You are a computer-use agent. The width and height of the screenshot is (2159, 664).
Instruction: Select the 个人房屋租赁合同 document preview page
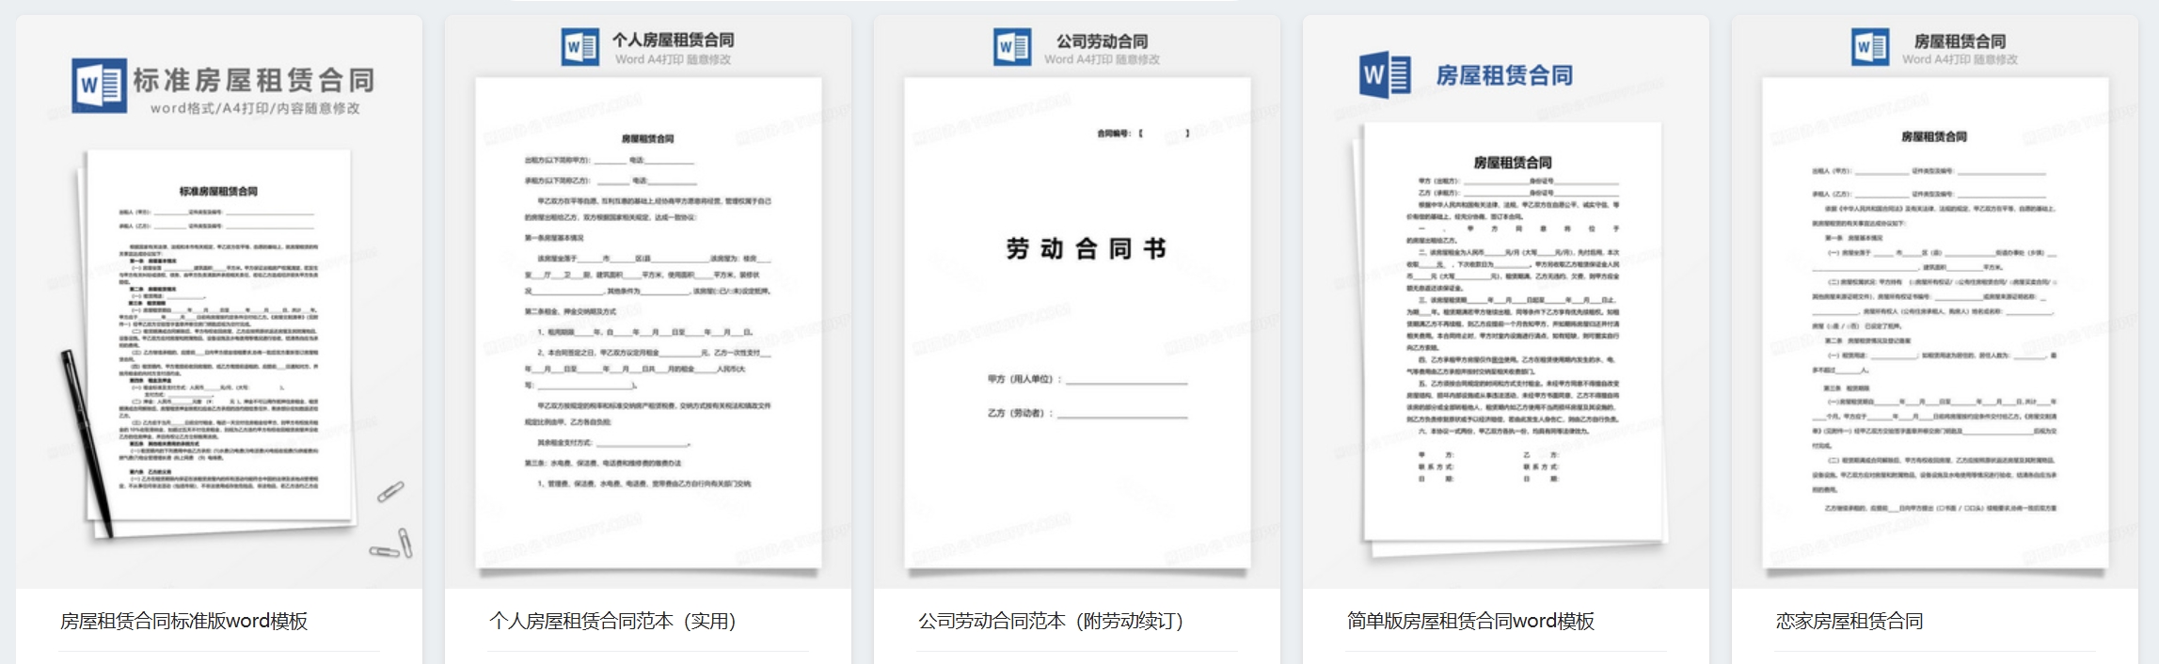pos(648,320)
